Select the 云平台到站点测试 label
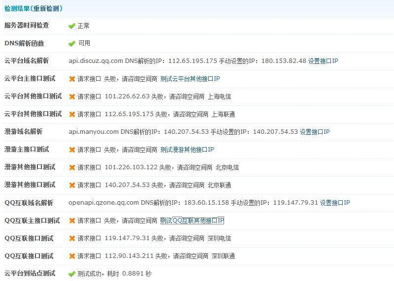This screenshot has width=394, height=281. [30, 273]
